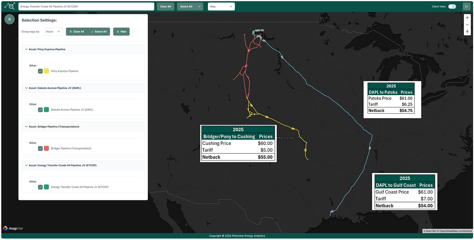Open the Group tags by Asset dropdown

(53, 32)
